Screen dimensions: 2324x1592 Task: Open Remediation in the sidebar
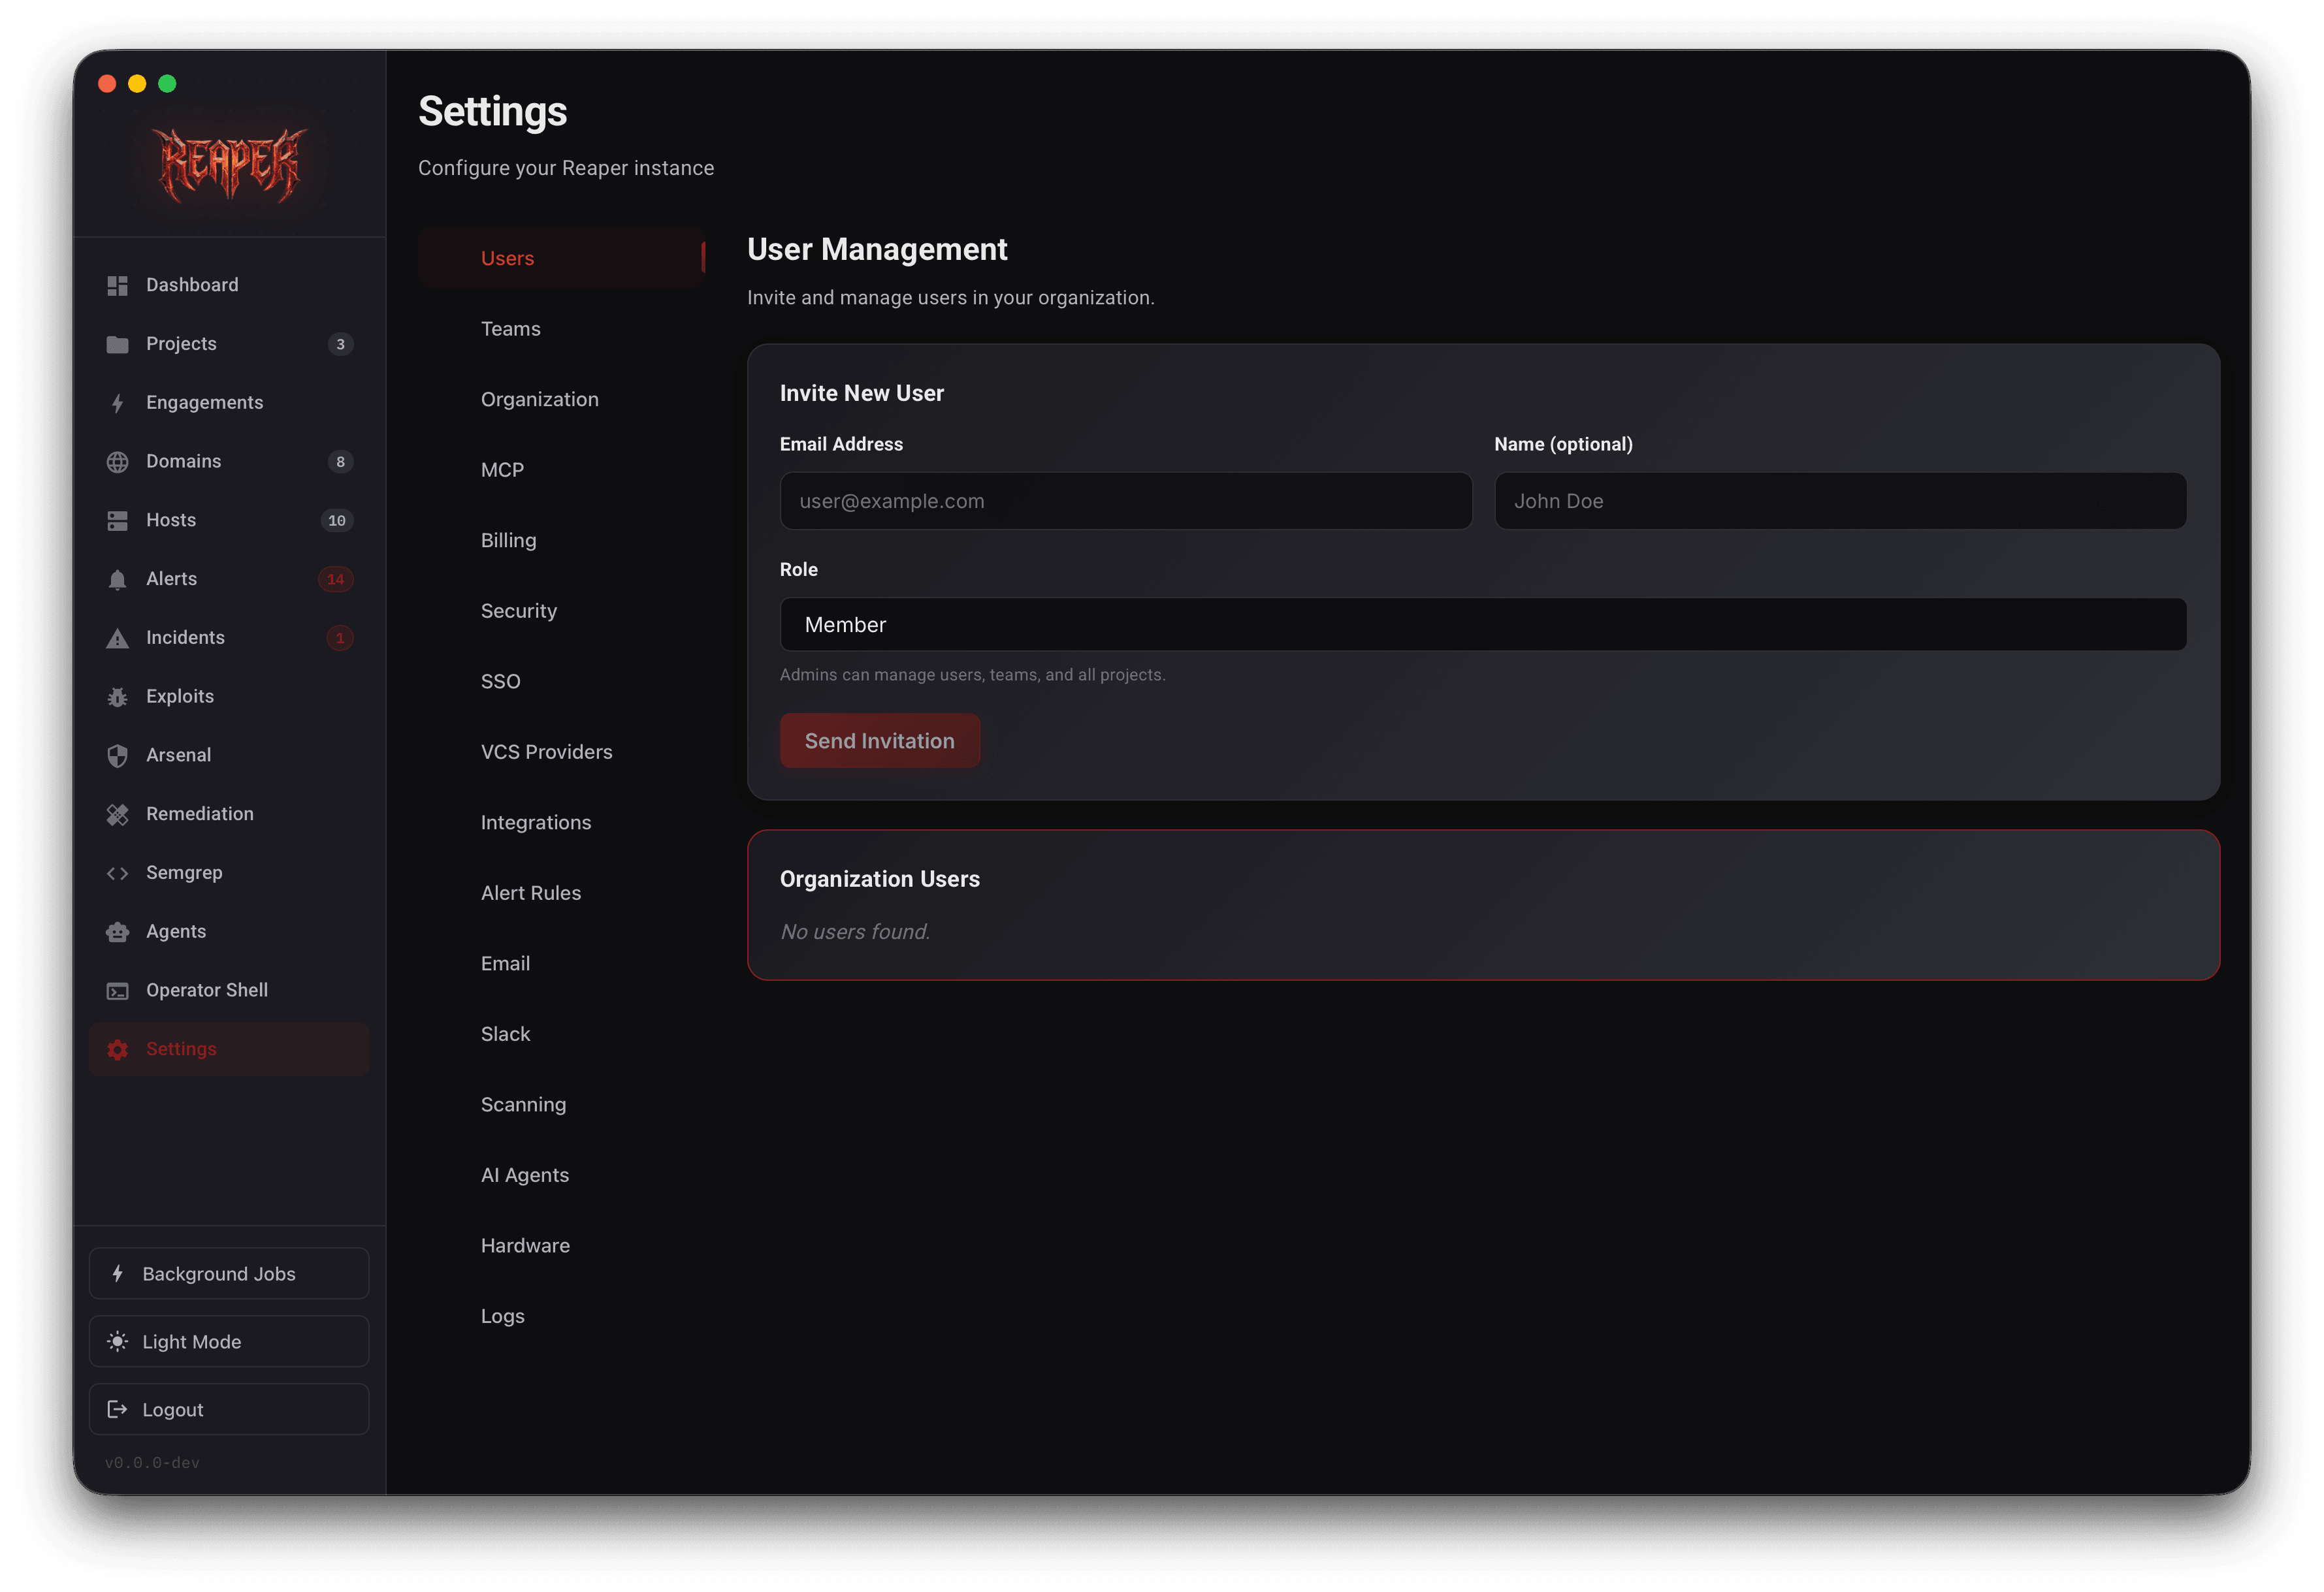coord(229,814)
